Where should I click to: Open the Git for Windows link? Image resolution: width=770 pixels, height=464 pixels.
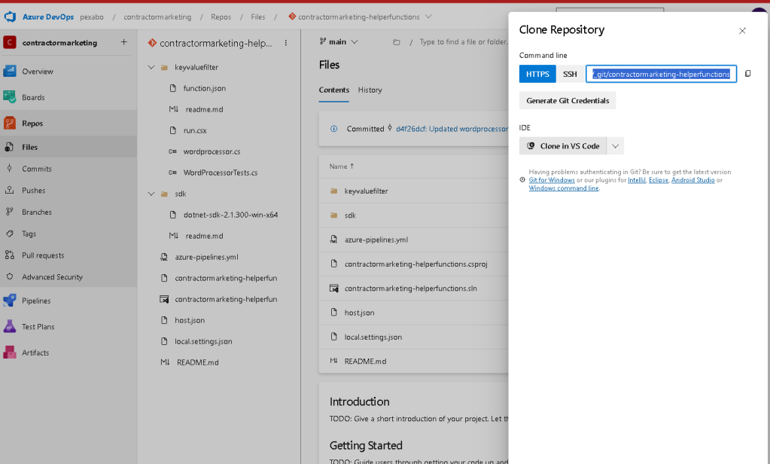click(552, 180)
